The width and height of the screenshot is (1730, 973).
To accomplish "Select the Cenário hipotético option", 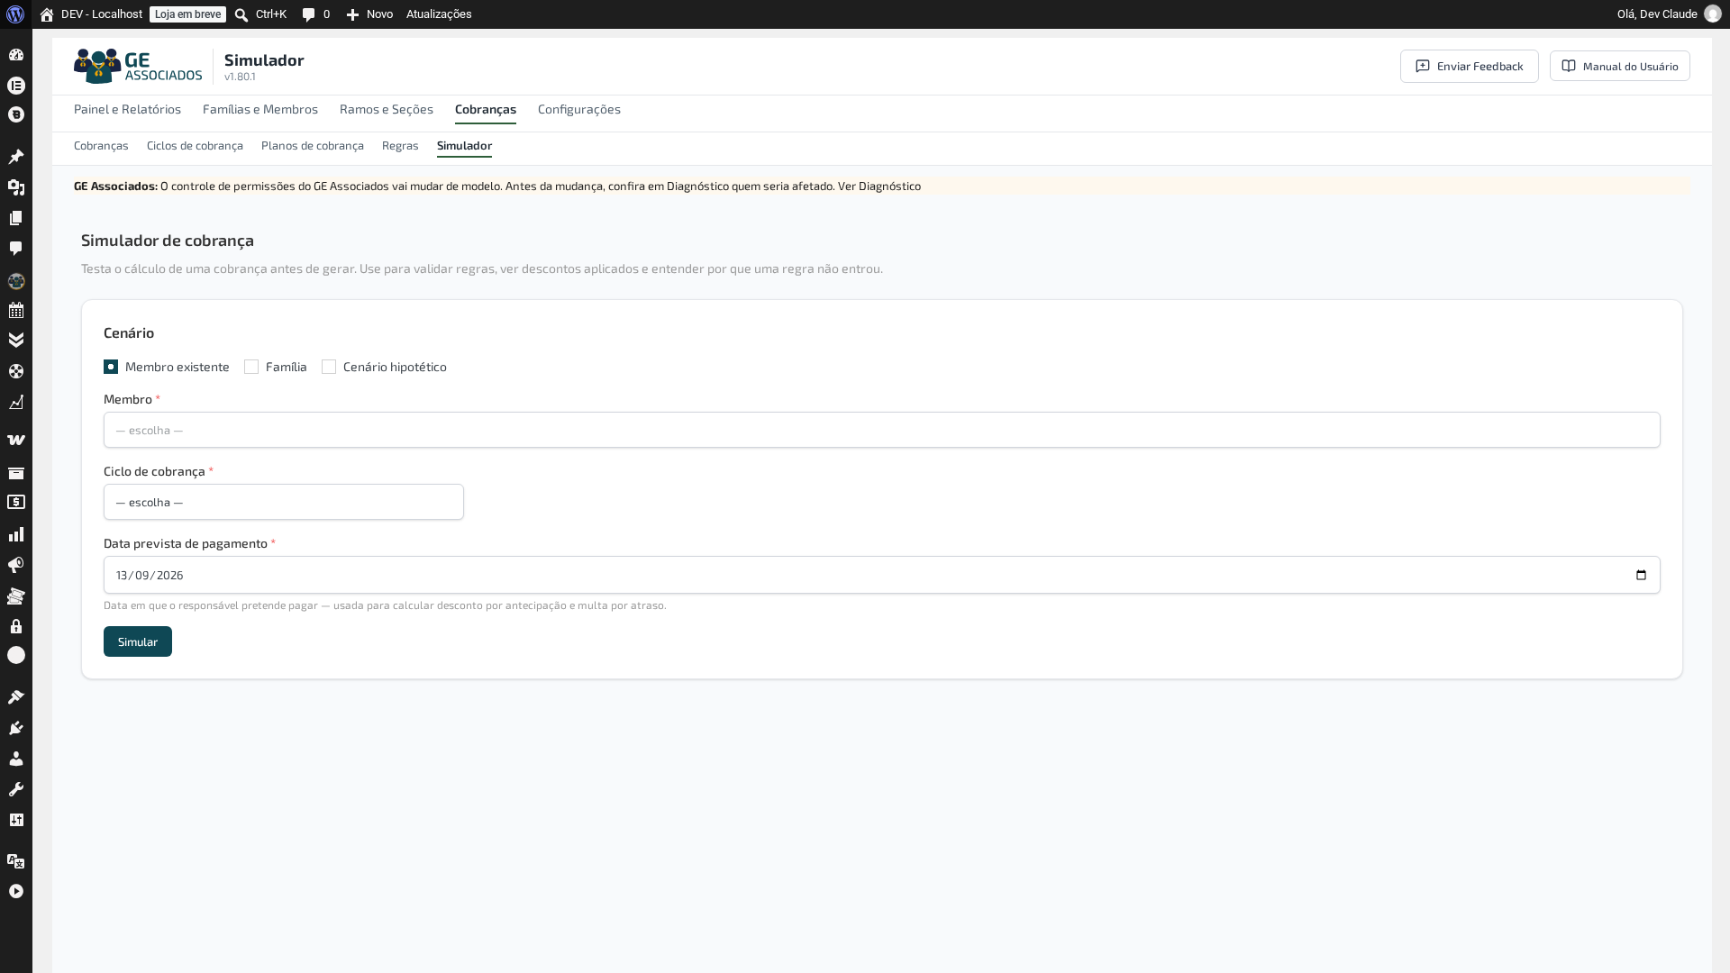I will click(x=329, y=367).
